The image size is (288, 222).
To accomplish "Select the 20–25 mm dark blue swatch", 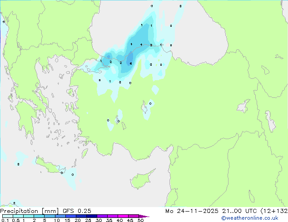I will 81,216.
